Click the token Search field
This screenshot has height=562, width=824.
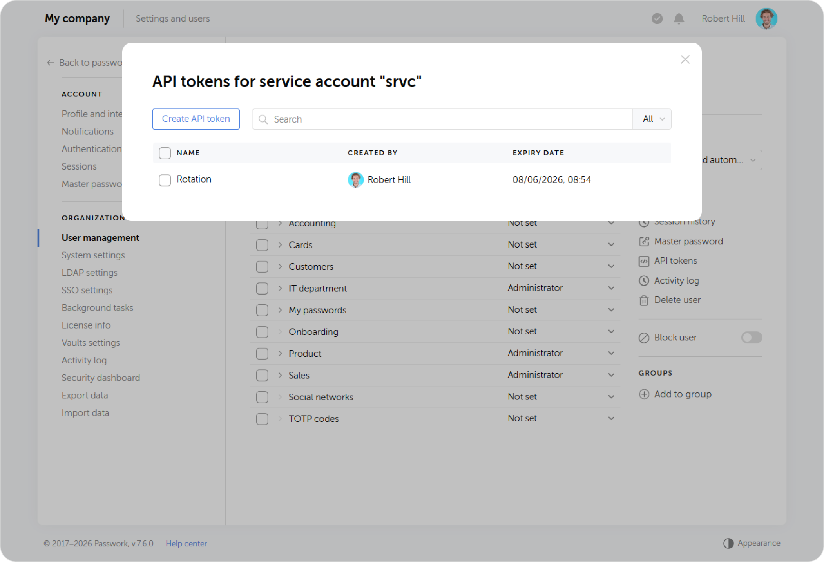point(442,119)
